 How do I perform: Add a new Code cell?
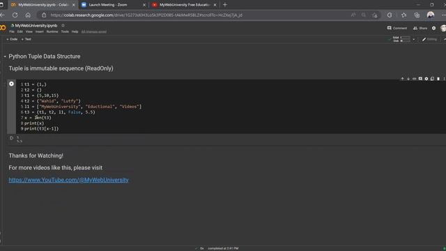12,39
